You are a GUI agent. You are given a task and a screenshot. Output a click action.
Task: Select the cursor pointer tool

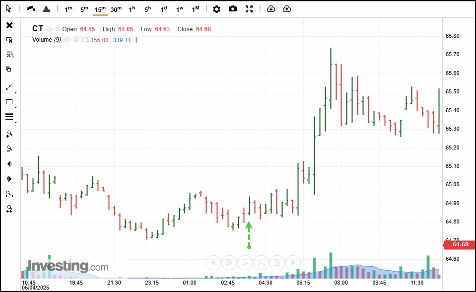click(x=8, y=9)
